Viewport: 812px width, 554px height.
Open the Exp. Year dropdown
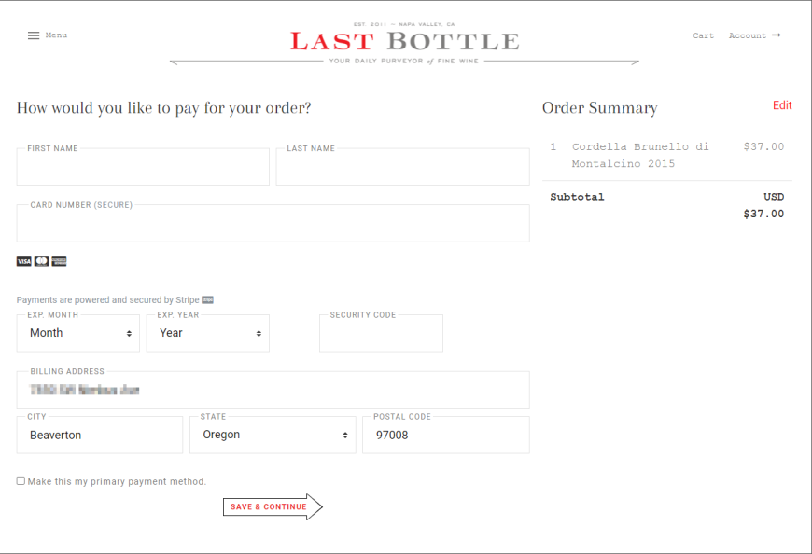pyautogui.click(x=207, y=333)
